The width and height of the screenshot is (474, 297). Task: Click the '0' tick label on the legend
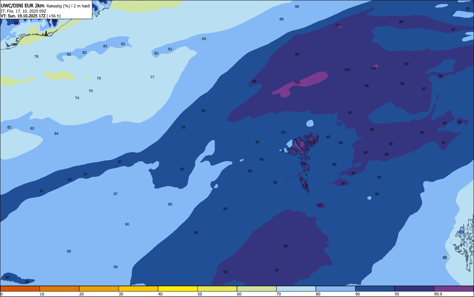pyautogui.click(x=1, y=294)
